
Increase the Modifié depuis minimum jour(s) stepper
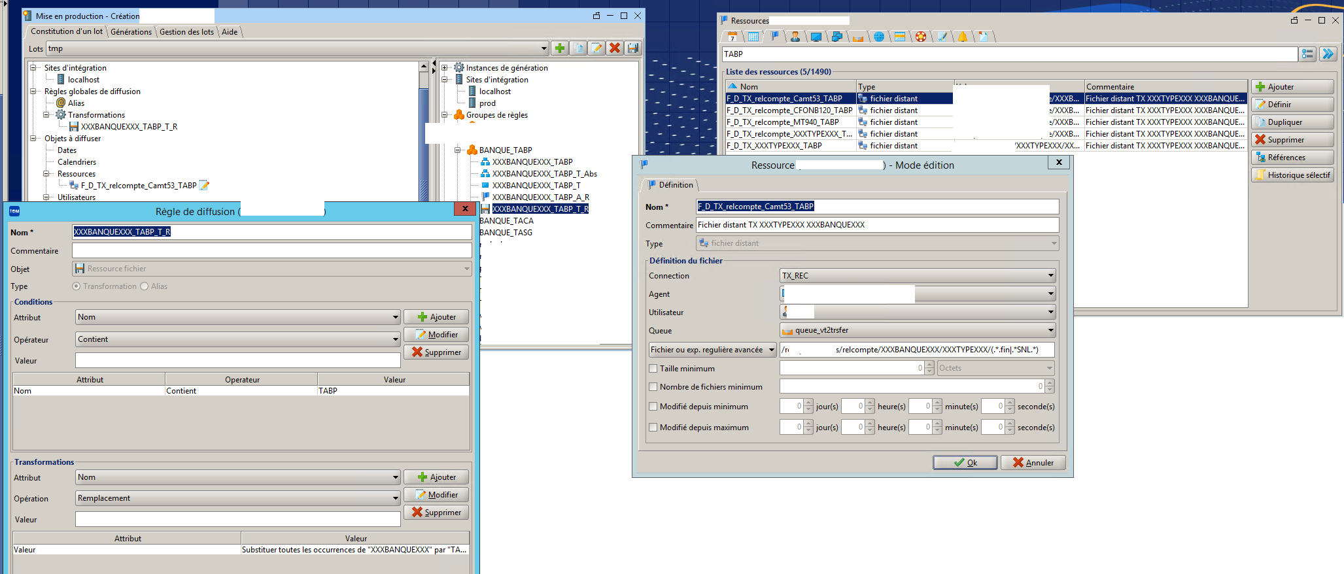coord(808,403)
